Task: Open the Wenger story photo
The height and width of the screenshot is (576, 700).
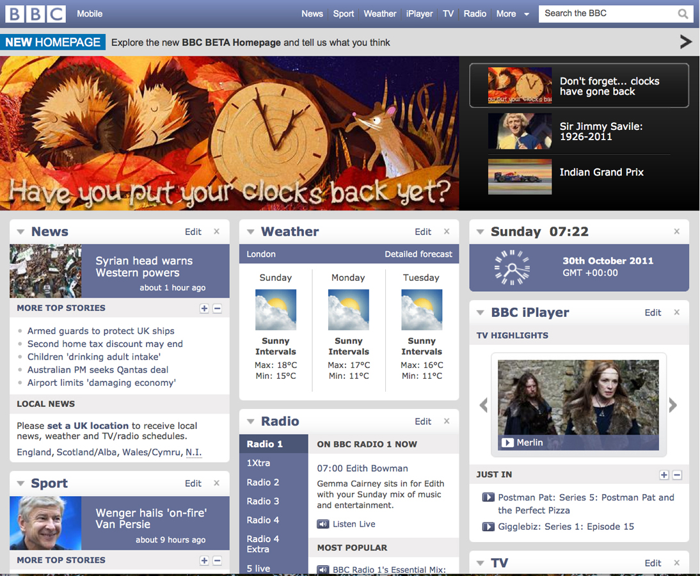Action: 45,523
